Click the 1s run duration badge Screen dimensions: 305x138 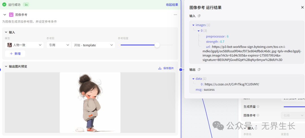[x=26, y=5]
